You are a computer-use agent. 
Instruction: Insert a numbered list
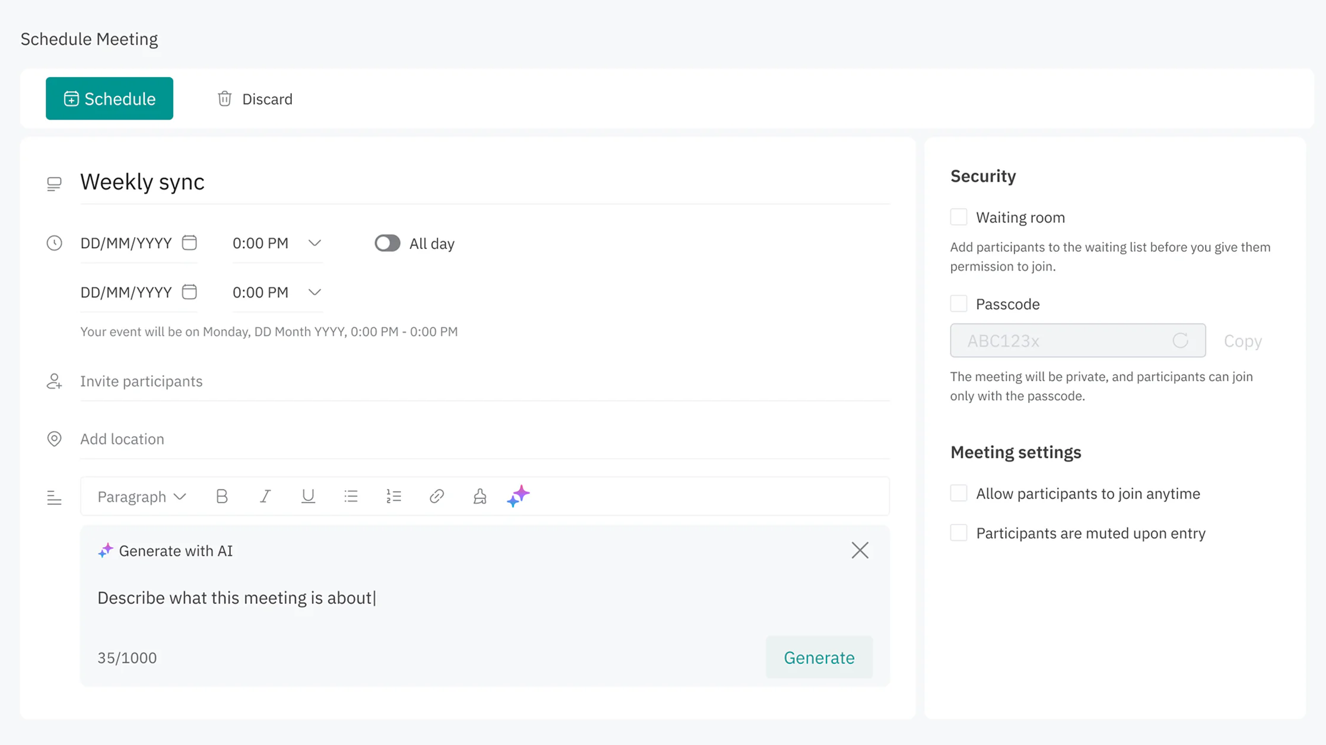point(394,496)
